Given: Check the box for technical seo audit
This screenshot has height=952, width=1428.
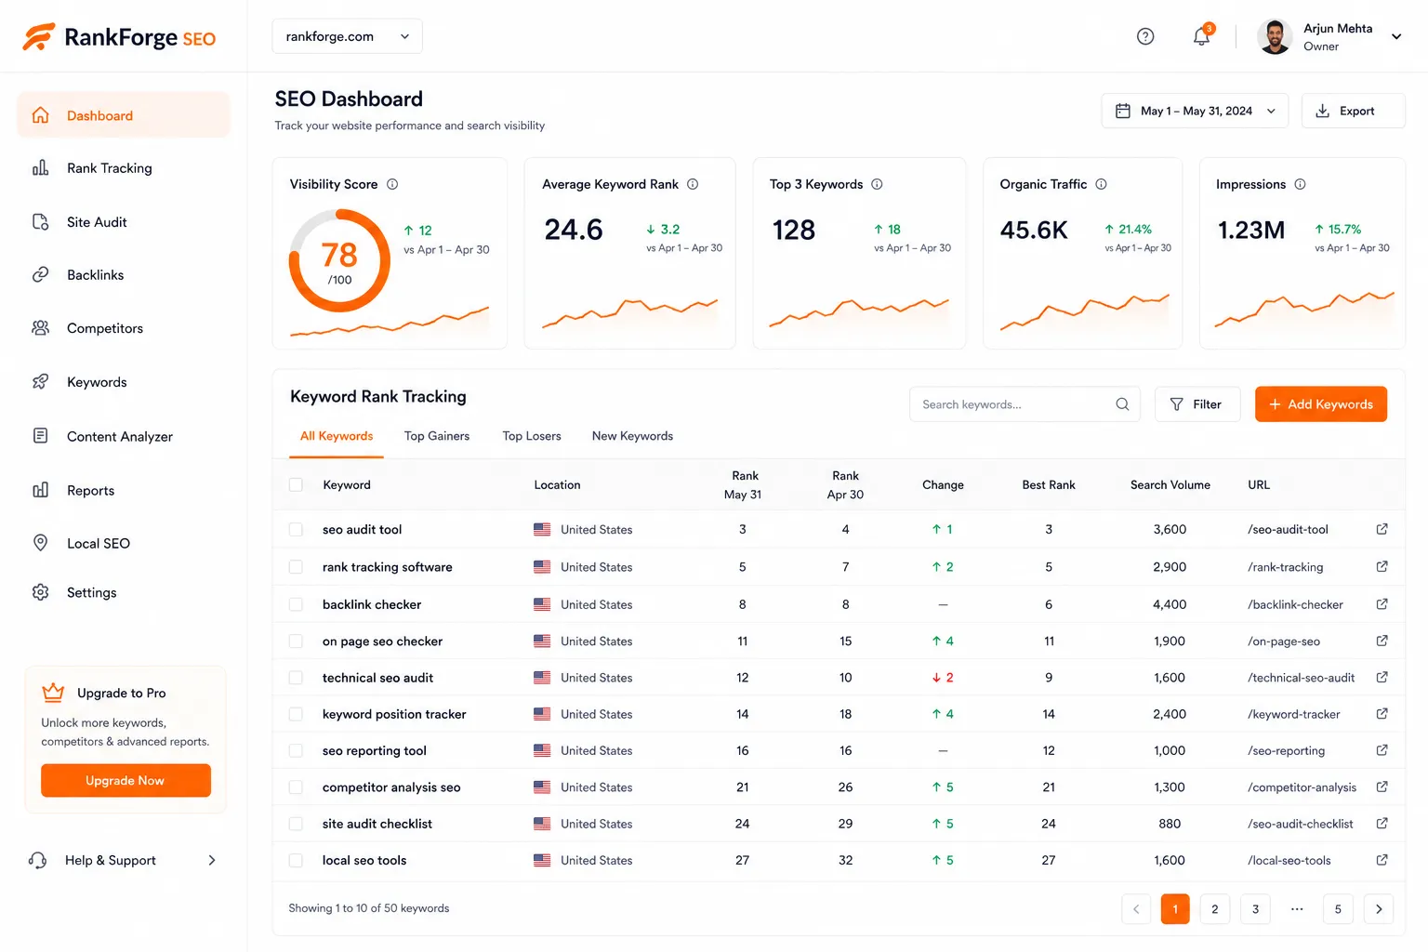Looking at the screenshot, I should pyautogui.click(x=296, y=678).
